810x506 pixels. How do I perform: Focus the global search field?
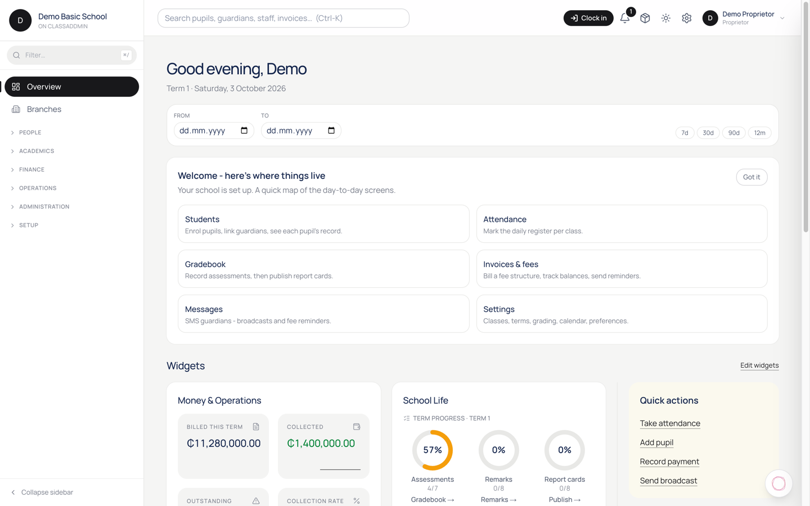[x=283, y=18]
